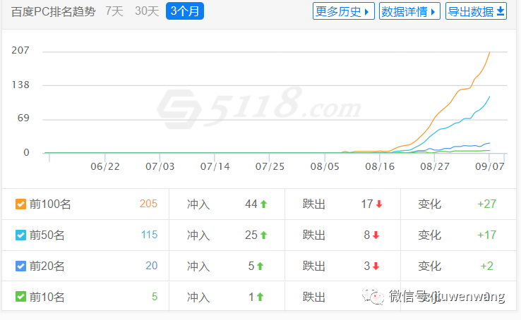
Task: Click the 08/05 date label on axis
Action: pyautogui.click(x=325, y=166)
